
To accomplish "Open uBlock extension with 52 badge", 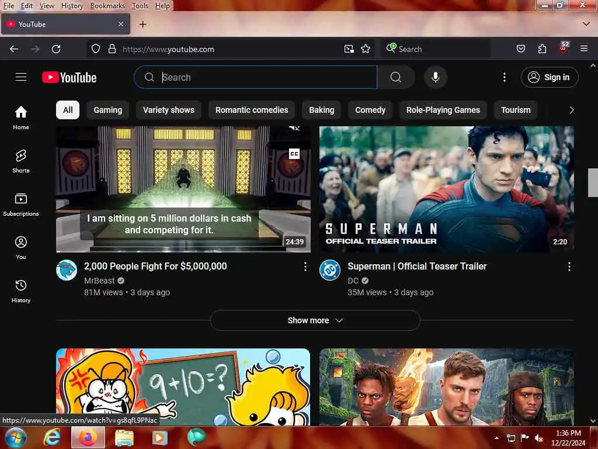I will point(563,48).
